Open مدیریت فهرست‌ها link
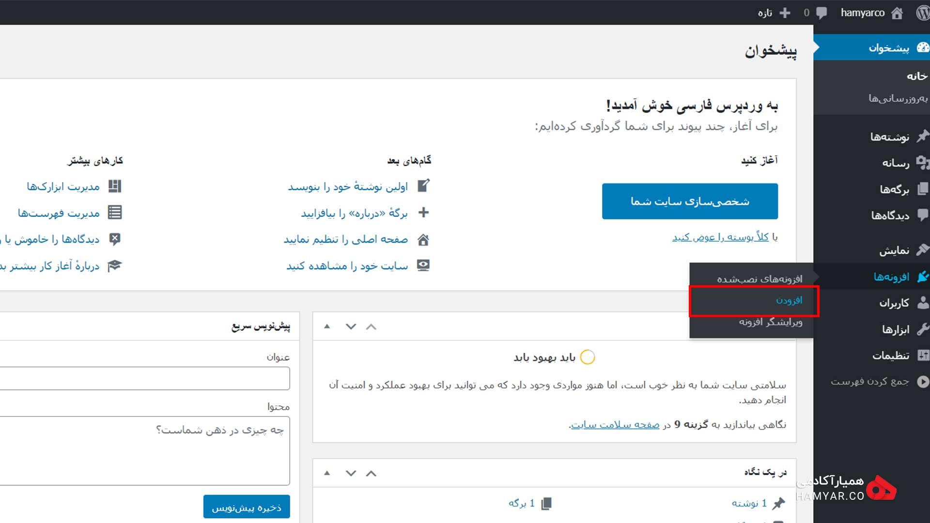 click(x=59, y=213)
